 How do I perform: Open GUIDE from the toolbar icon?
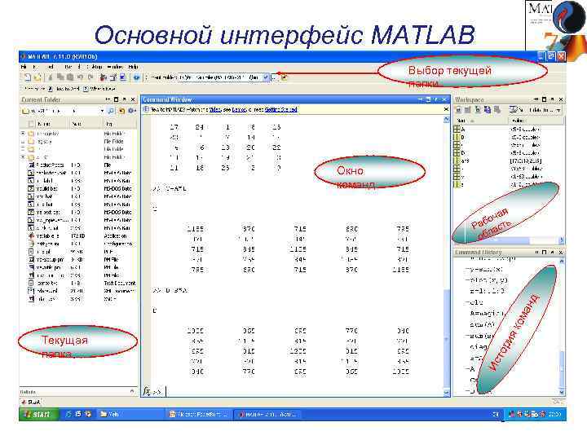click(113, 77)
